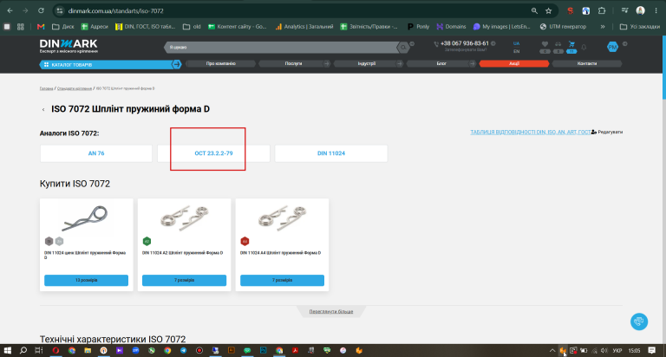666x357 pixels.
Task: Open the Послуги menu item
Action: [293, 63]
